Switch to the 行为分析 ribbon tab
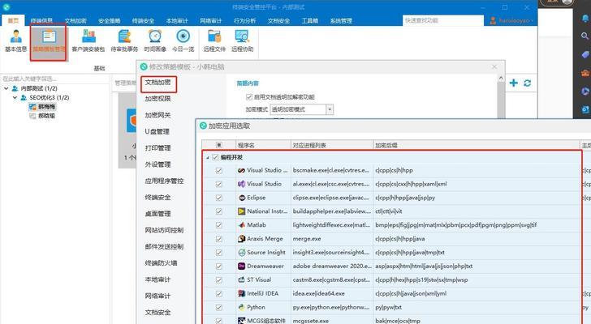This screenshot has height=324, width=591. pyautogui.click(x=244, y=21)
